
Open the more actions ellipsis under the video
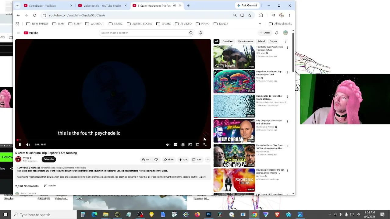[208, 160]
